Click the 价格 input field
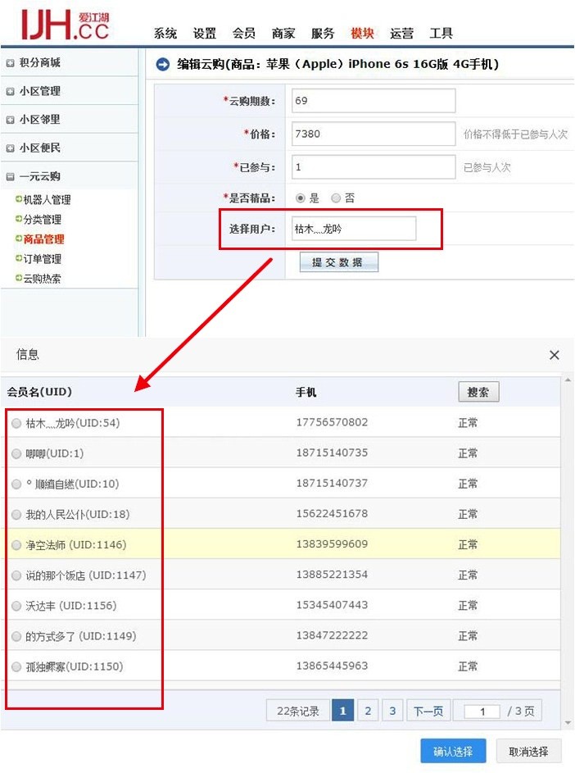The width and height of the screenshot is (575, 773). pos(374,134)
